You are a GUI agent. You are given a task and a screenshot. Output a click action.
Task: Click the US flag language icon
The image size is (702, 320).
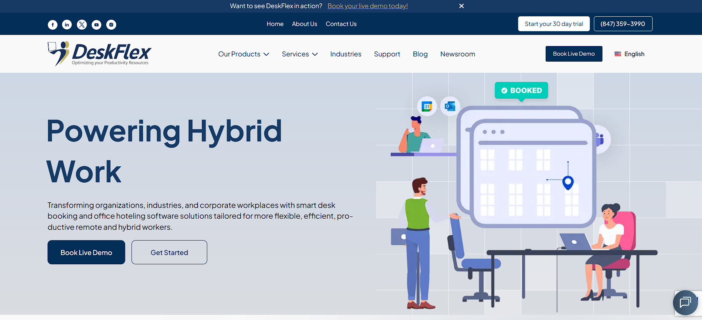tap(618, 54)
